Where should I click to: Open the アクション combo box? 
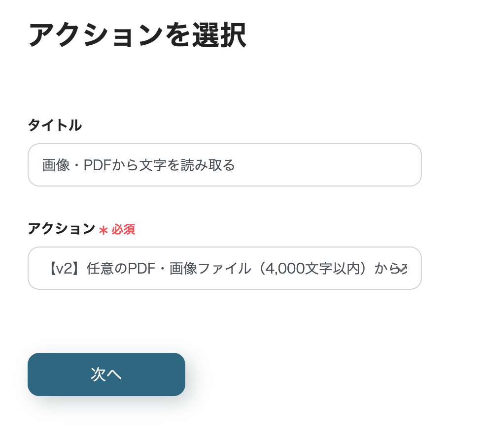pos(224,268)
